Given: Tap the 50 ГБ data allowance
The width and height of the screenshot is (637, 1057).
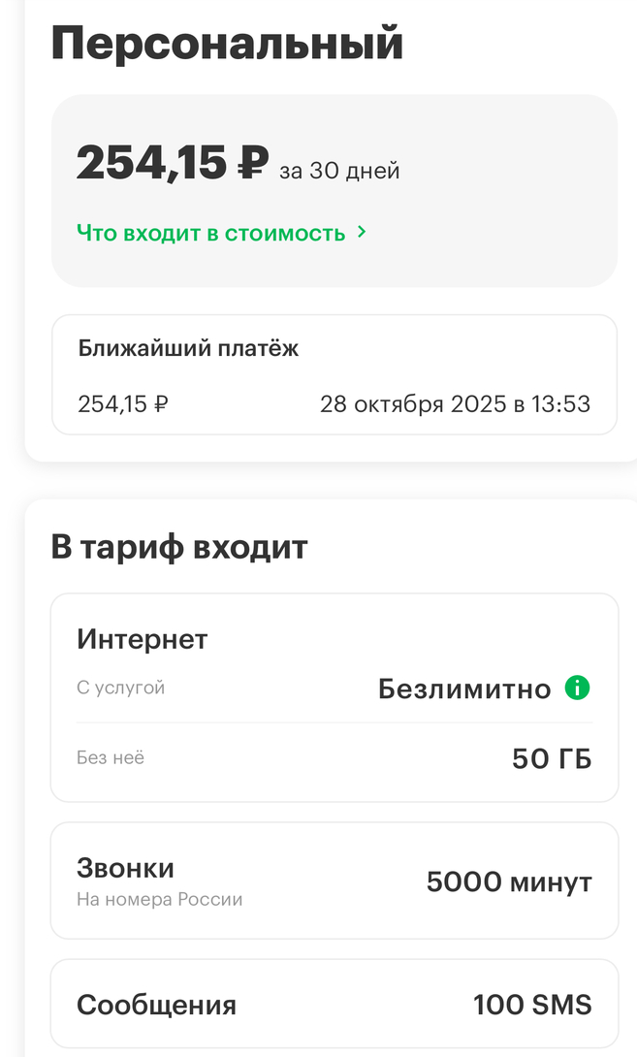Looking at the screenshot, I should pyautogui.click(x=552, y=758).
